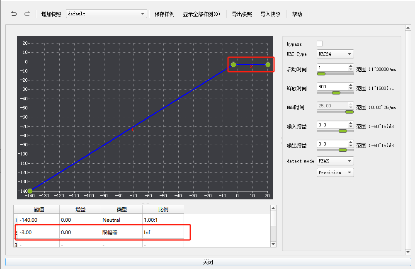Click the 输入增益 value field
The image size is (415, 269).
(332, 125)
